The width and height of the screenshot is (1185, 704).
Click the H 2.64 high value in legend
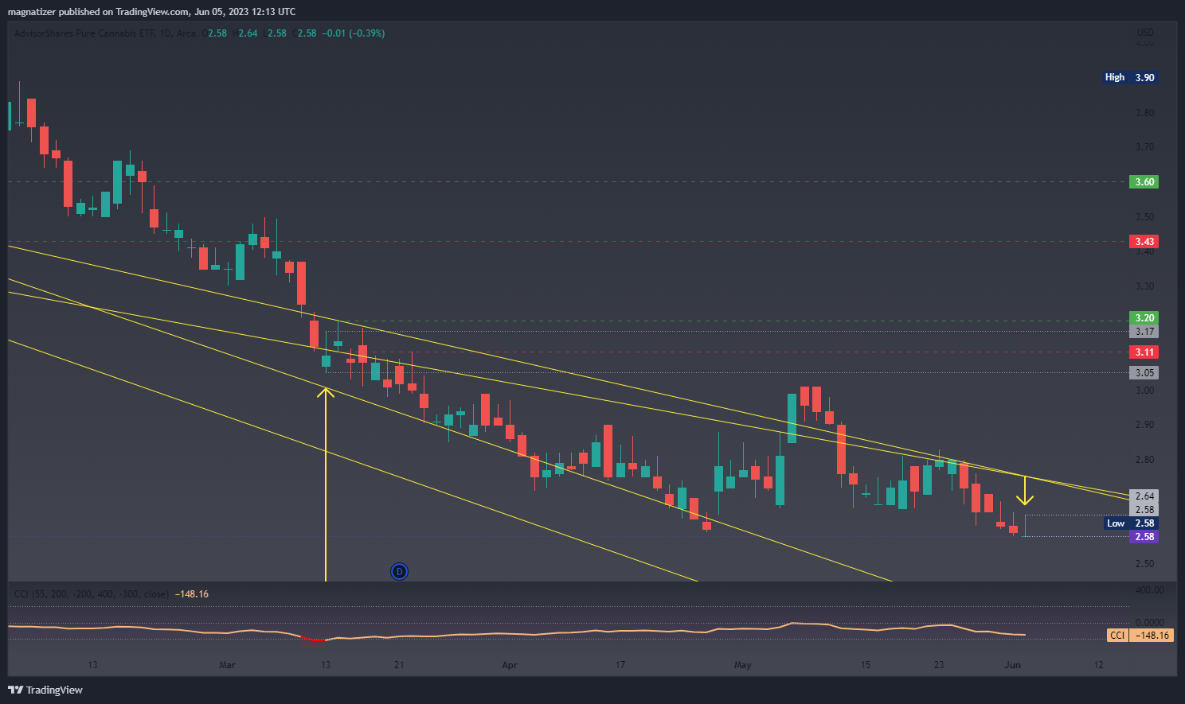click(x=245, y=33)
